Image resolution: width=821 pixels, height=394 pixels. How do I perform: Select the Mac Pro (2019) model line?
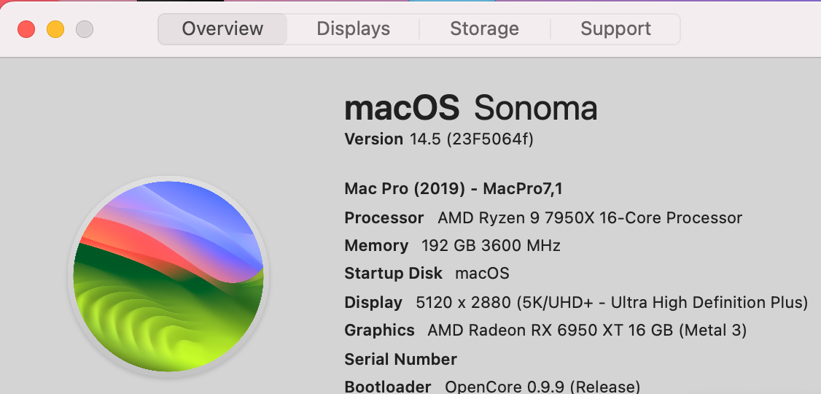453,189
